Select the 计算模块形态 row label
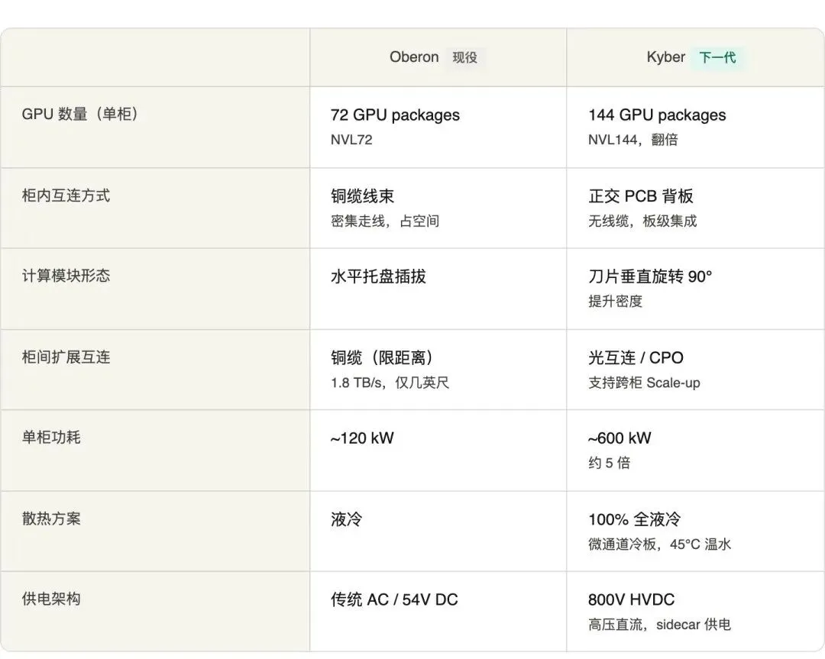825x659 pixels. pyautogui.click(x=66, y=276)
